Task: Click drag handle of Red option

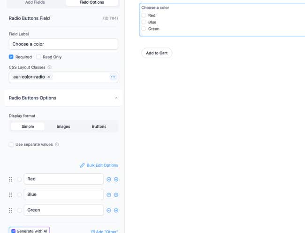Action: click(10, 179)
